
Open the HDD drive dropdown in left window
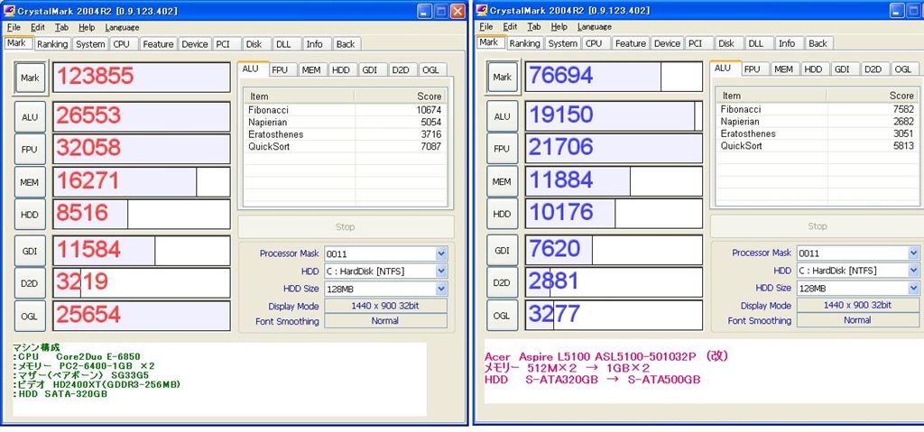click(x=441, y=271)
